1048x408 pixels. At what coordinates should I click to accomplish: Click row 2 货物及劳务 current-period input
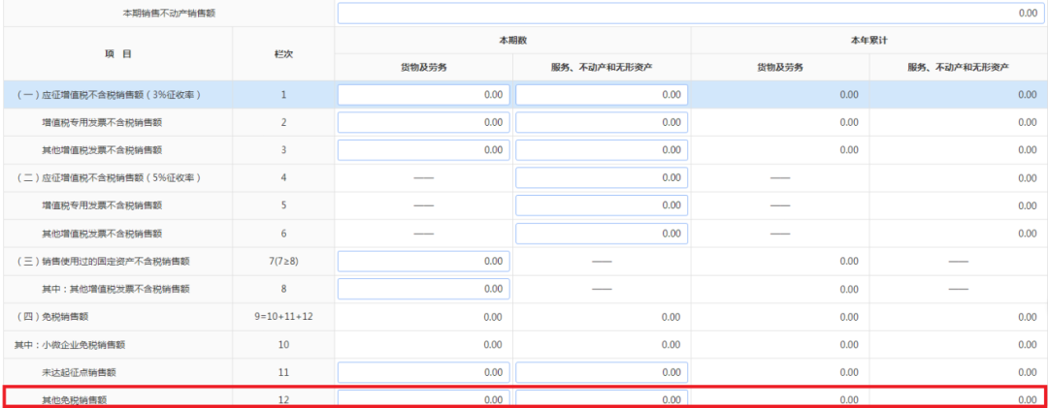pyautogui.click(x=424, y=122)
